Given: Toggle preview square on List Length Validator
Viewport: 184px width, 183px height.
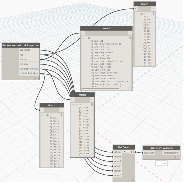Looking at the screenshot, I should [x=175, y=157].
